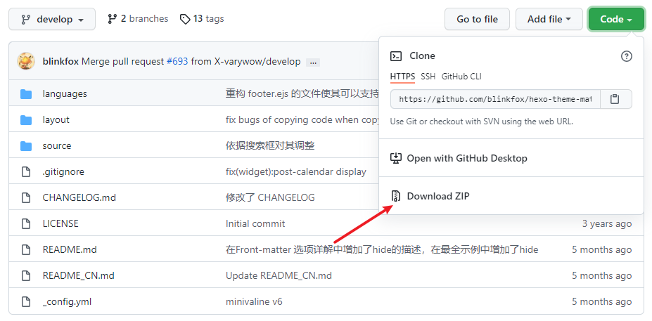
Task: Select the SSH clone tab
Action: pos(428,77)
